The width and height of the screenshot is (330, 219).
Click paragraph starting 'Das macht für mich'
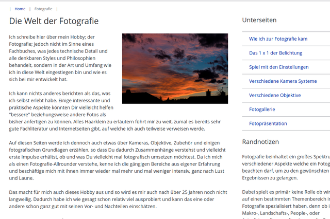coord(118,199)
